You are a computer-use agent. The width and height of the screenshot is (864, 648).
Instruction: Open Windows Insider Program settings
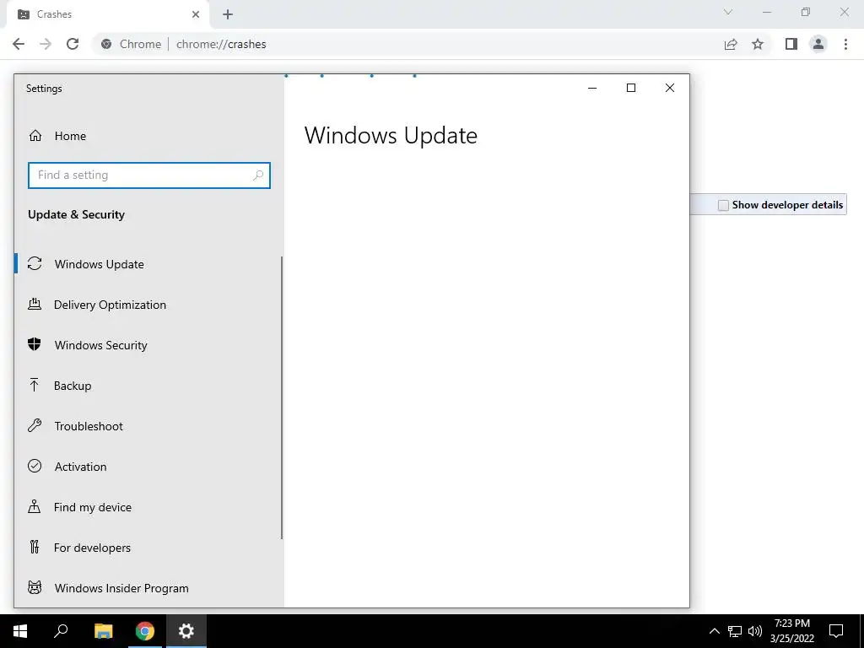pos(148,588)
